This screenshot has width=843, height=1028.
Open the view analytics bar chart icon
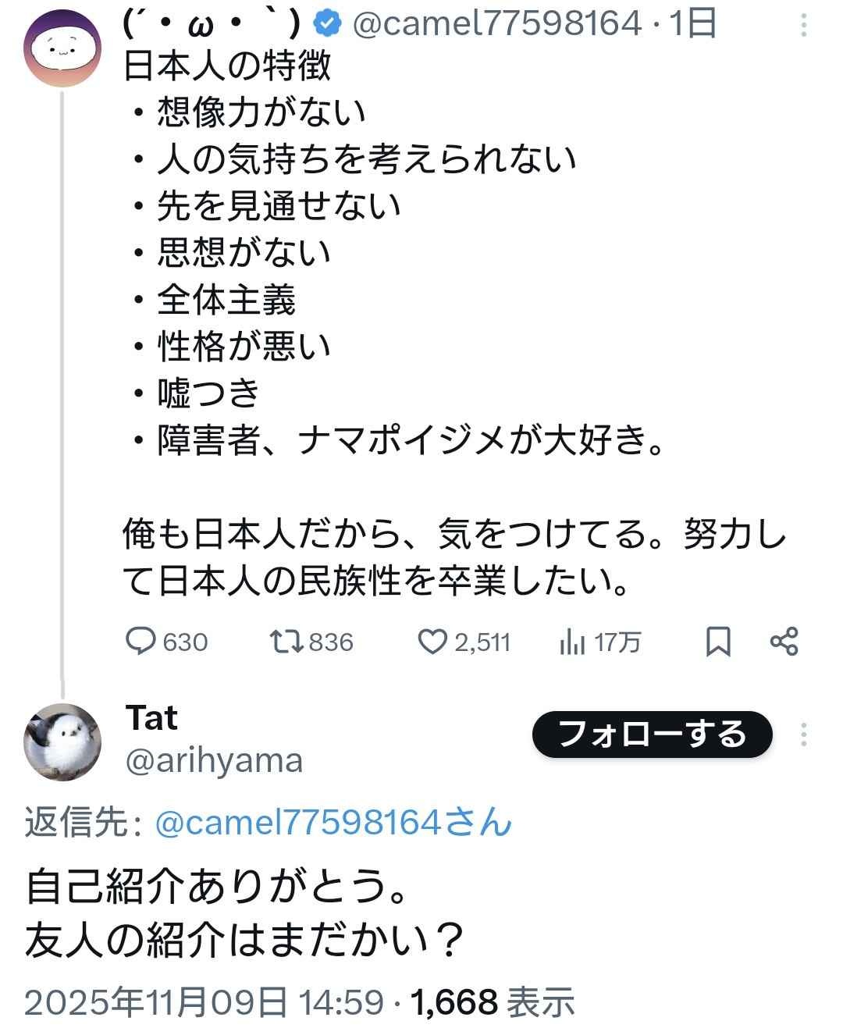point(572,642)
